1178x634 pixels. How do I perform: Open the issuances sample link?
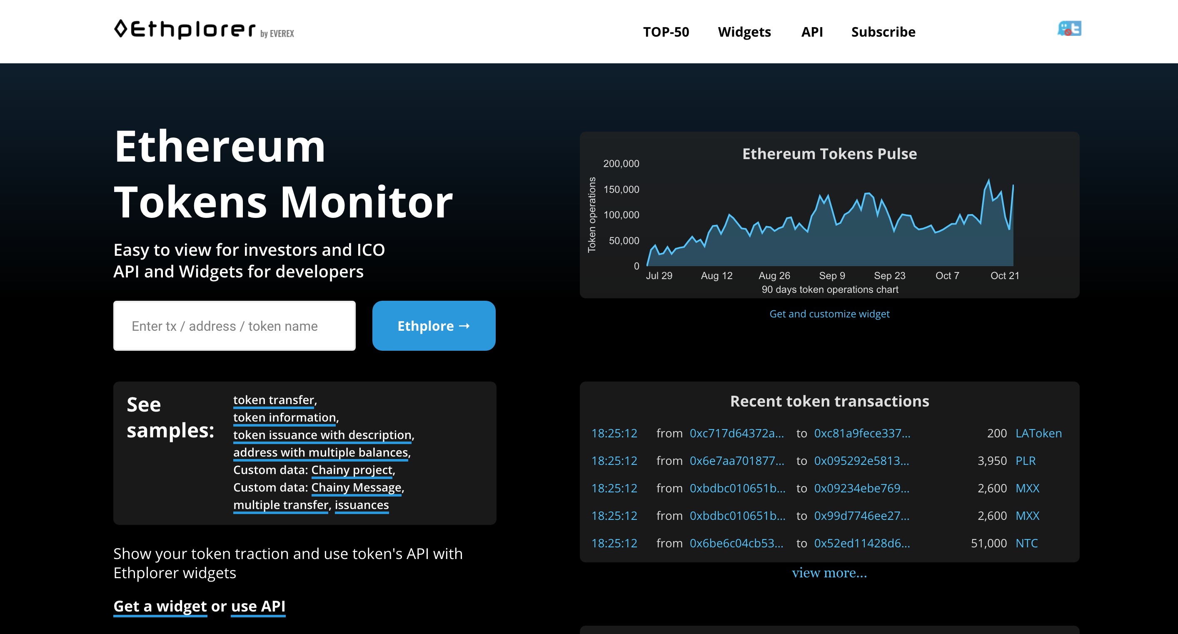362,504
